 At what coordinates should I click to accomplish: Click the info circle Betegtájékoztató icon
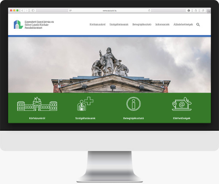pos(134,104)
